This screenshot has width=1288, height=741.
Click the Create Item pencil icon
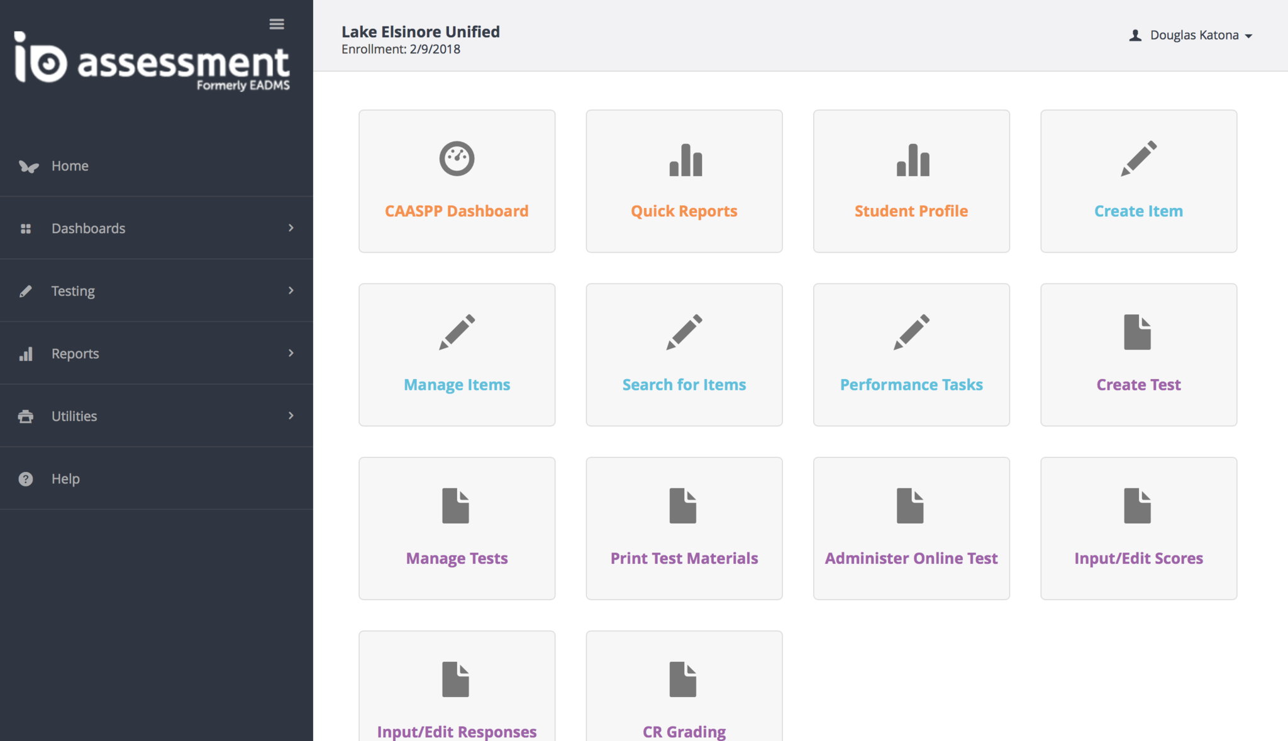click(1138, 158)
